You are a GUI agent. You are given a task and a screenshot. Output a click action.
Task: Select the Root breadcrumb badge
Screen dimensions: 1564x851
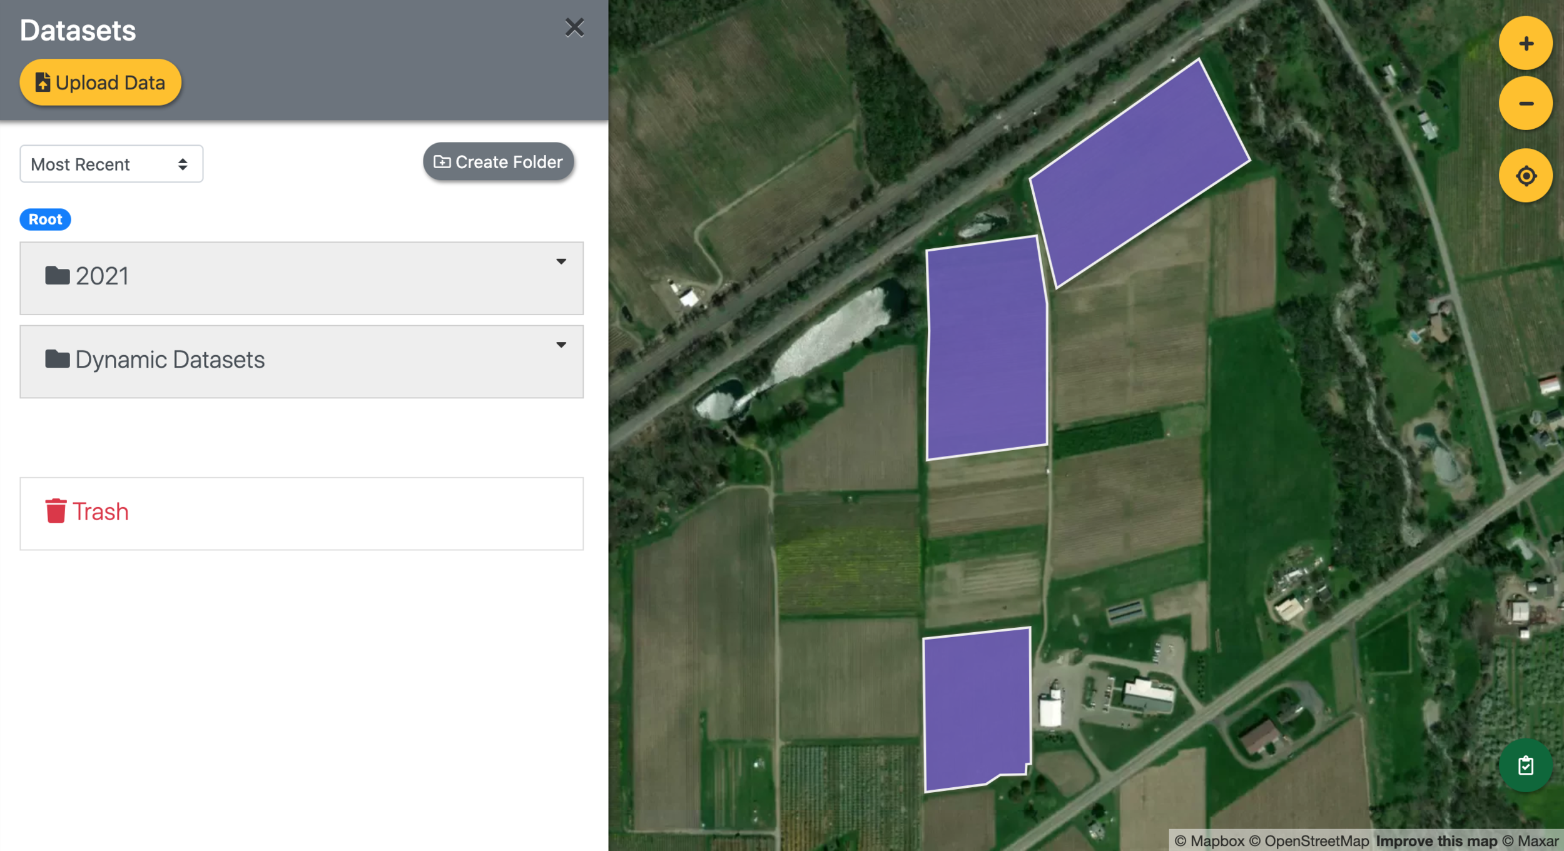[x=45, y=219]
